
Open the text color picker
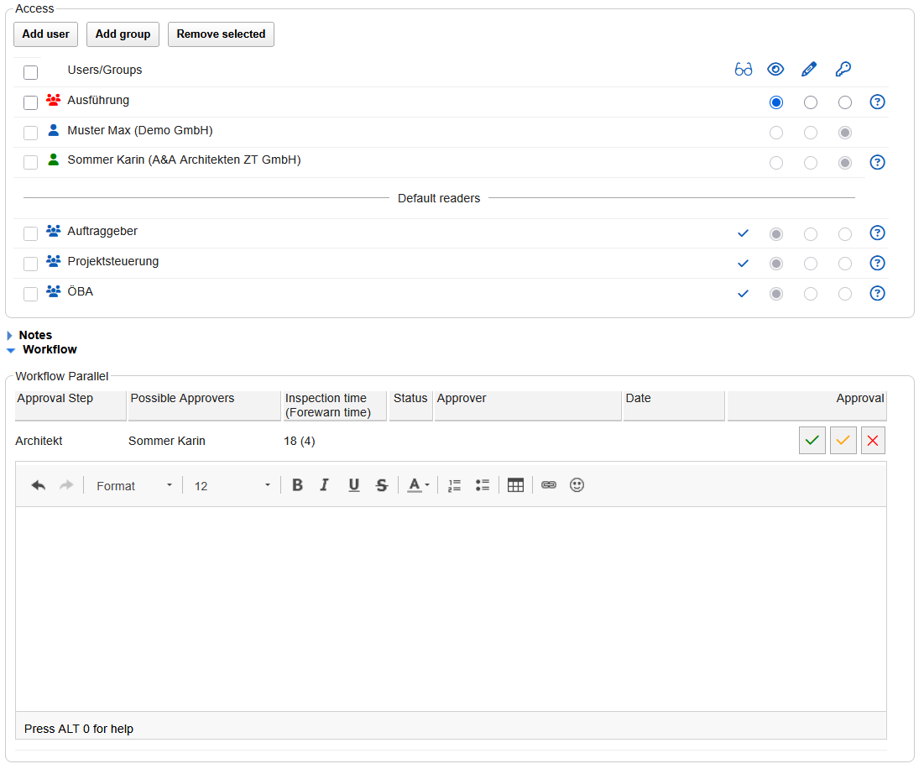click(x=418, y=485)
